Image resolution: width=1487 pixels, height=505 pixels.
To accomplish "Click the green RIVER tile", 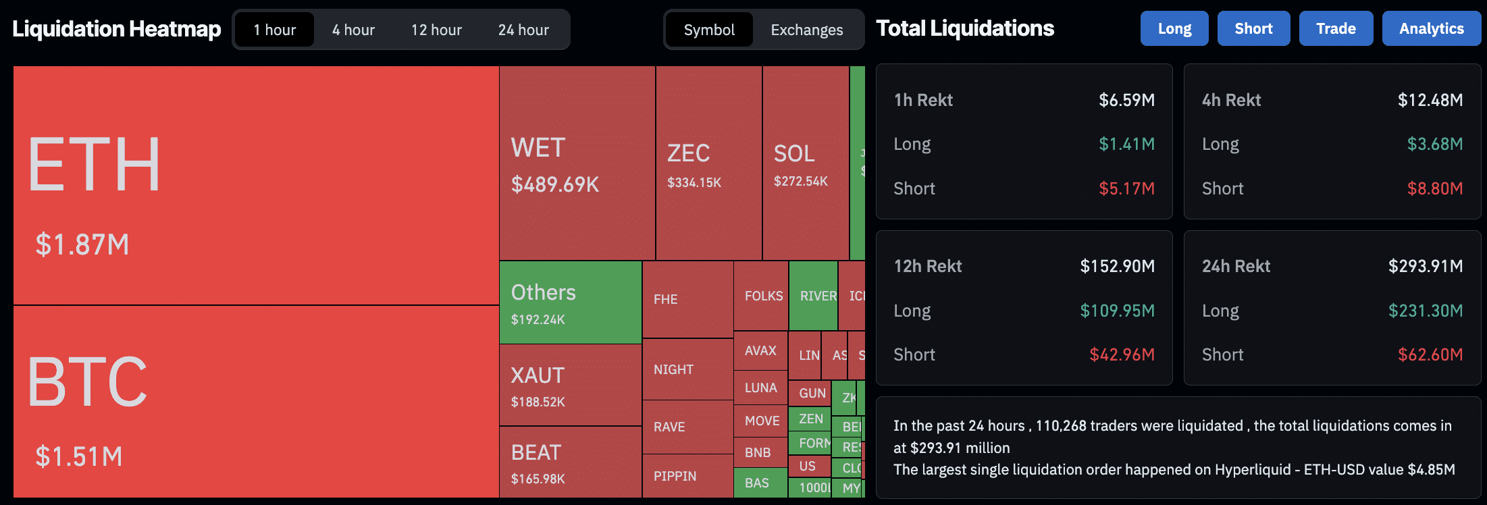I will [814, 296].
